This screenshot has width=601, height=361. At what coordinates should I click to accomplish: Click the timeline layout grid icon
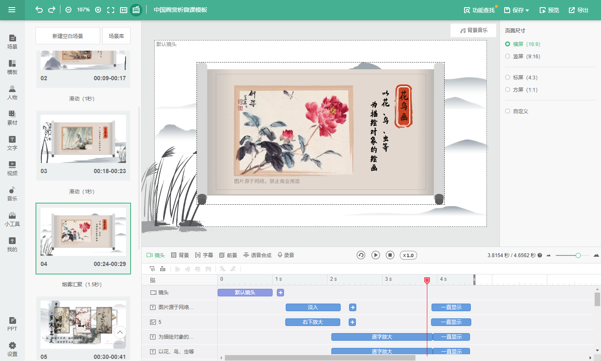pyautogui.click(x=153, y=280)
